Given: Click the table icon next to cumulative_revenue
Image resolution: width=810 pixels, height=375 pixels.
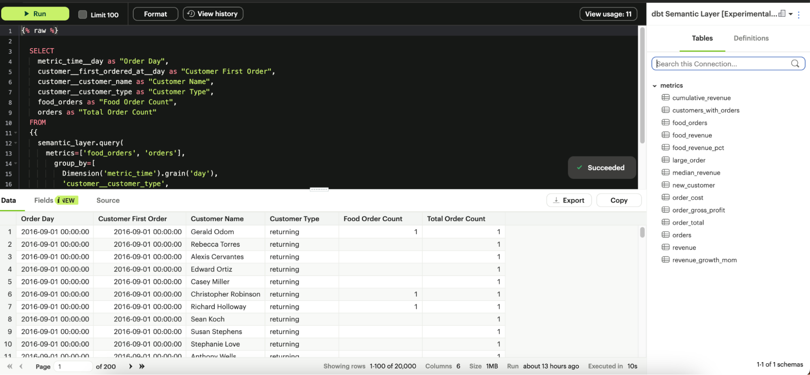Looking at the screenshot, I should (665, 97).
